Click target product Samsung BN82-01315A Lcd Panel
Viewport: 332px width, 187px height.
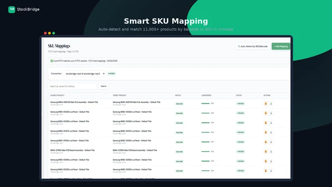(x=132, y=140)
